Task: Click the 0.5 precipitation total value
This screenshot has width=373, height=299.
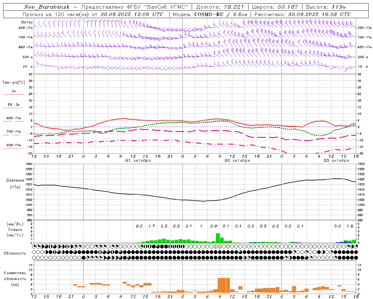Action: click(263, 226)
